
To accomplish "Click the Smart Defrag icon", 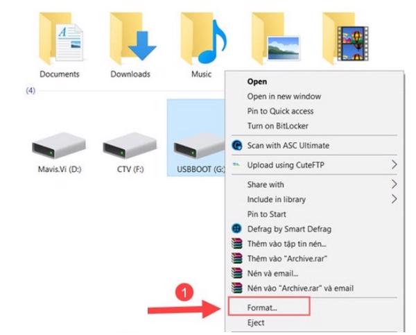I will click(236, 229).
